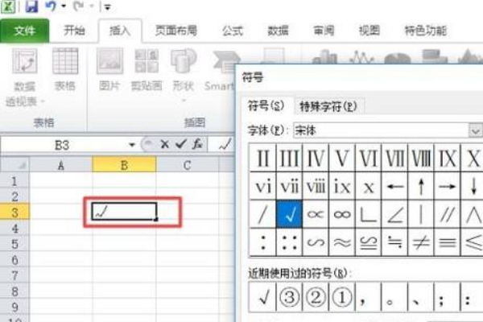The height and width of the screenshot is (322, 483).
Task: Select the right arrow → symbol
Action: (447, 186)
